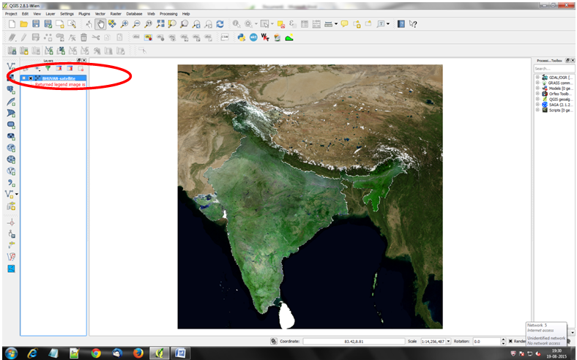
Task: Open the Layer menu
Action: [x=51, y=14]
